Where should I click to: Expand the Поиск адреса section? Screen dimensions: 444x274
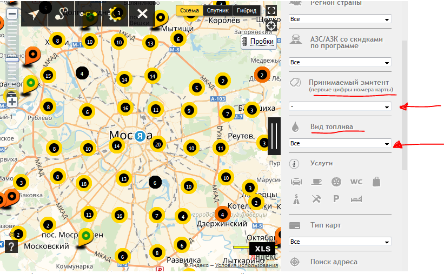[334, 262]
